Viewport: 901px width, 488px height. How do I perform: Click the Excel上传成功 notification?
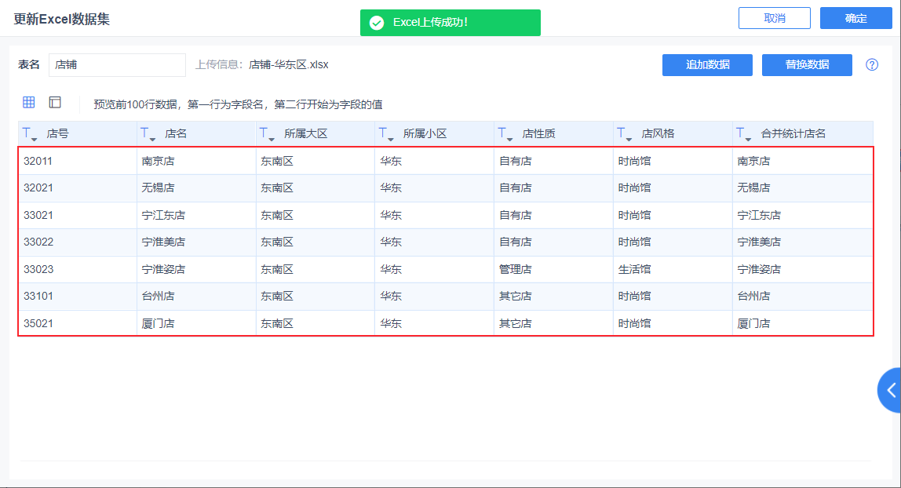pos(450,23)
